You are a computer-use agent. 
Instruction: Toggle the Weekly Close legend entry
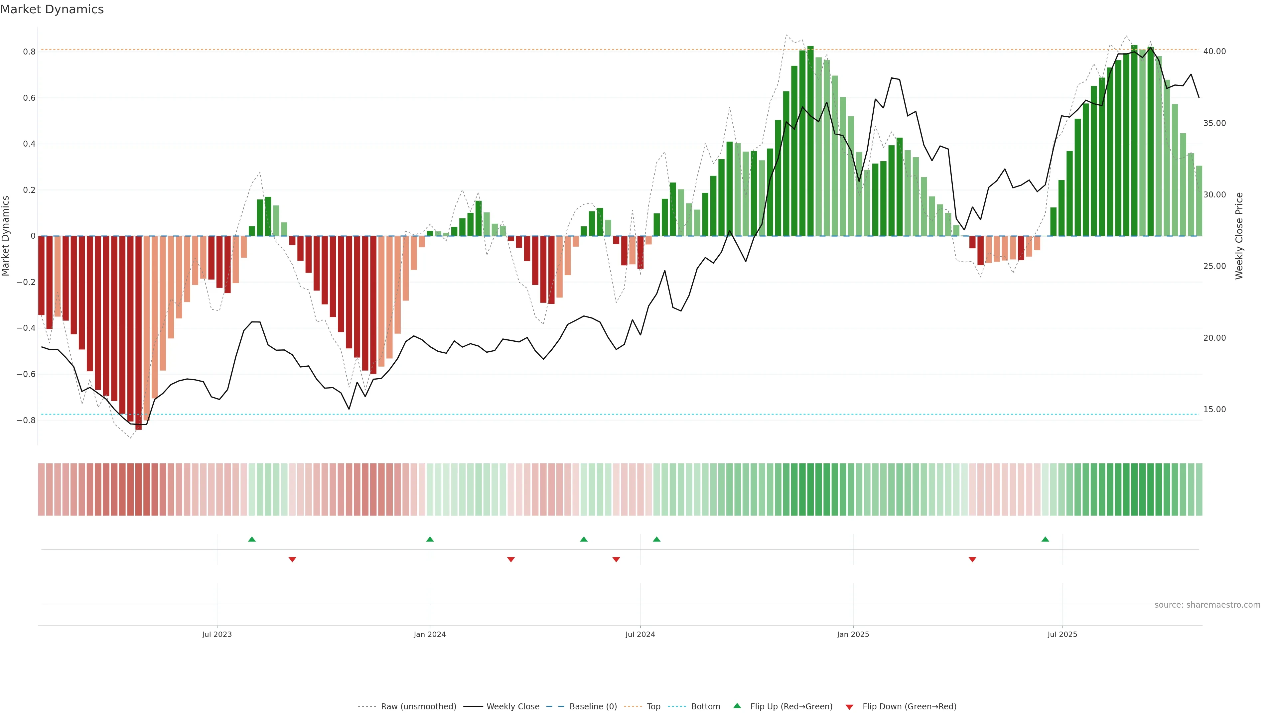tap(512, 707)
